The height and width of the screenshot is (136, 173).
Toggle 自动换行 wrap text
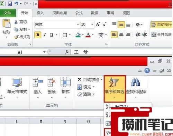click(161, 25)
